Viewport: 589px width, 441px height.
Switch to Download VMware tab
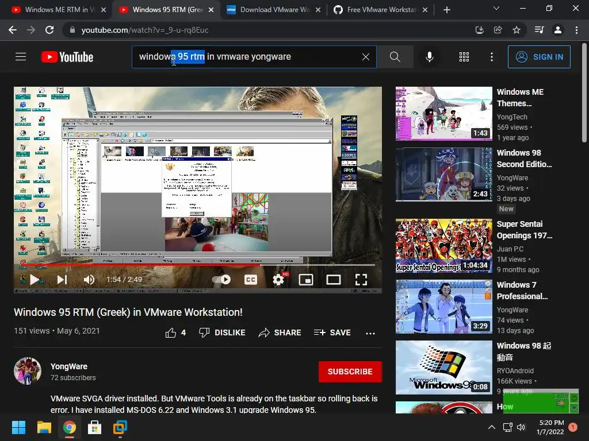pos(273,10)
